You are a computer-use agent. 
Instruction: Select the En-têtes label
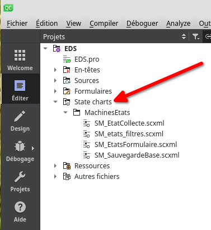click(87, 70)
